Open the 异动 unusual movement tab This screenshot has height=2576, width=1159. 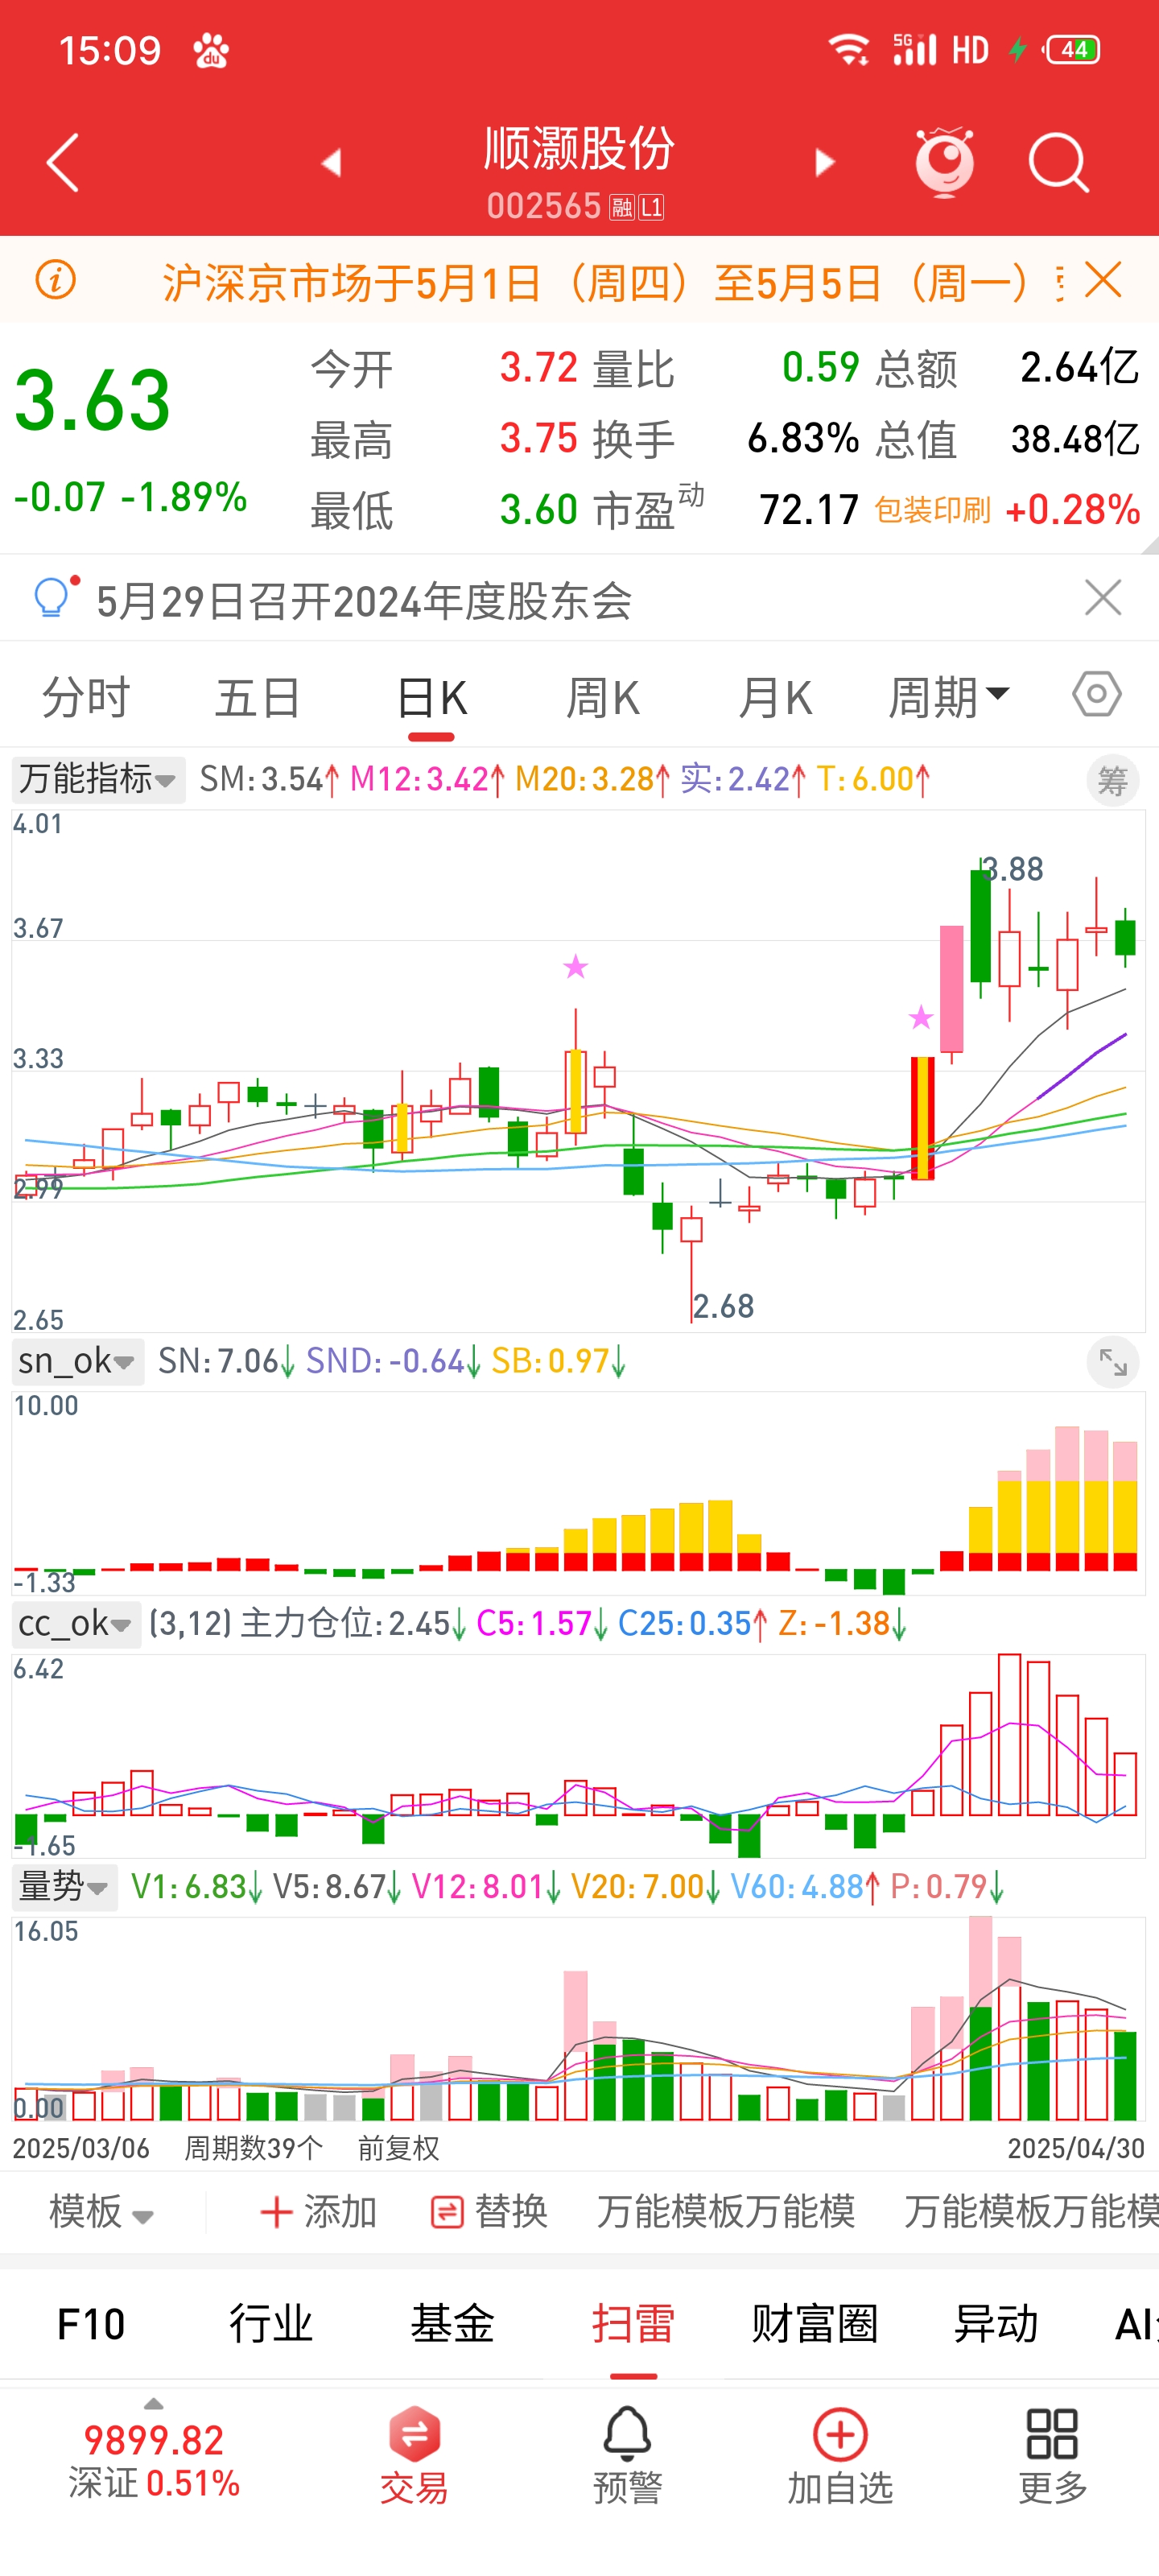tap(995, 2324)
